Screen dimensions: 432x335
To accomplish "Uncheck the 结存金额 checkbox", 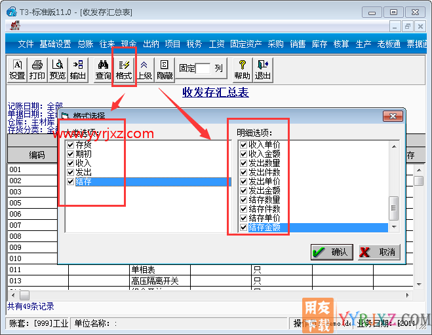I will (x=243, y=228).
